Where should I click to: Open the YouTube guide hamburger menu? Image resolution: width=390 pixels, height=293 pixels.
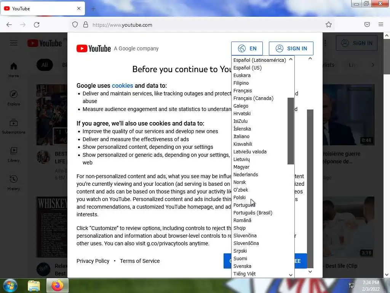coord(14,43)
